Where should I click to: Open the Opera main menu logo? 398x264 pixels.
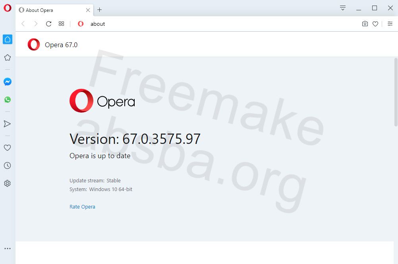(8, 8)
